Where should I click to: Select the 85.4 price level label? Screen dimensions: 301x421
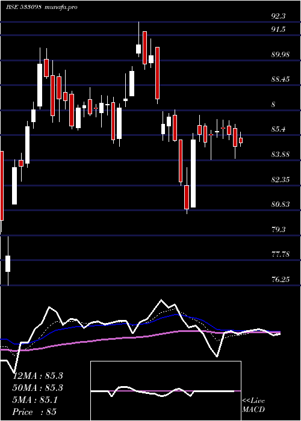click(x=278, y=129)
